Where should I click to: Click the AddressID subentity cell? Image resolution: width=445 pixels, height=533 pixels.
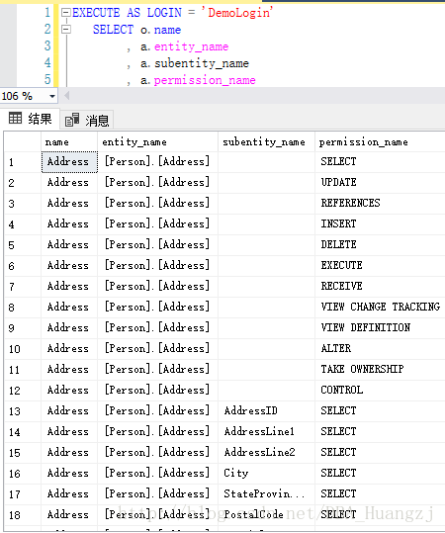[267, 411]
